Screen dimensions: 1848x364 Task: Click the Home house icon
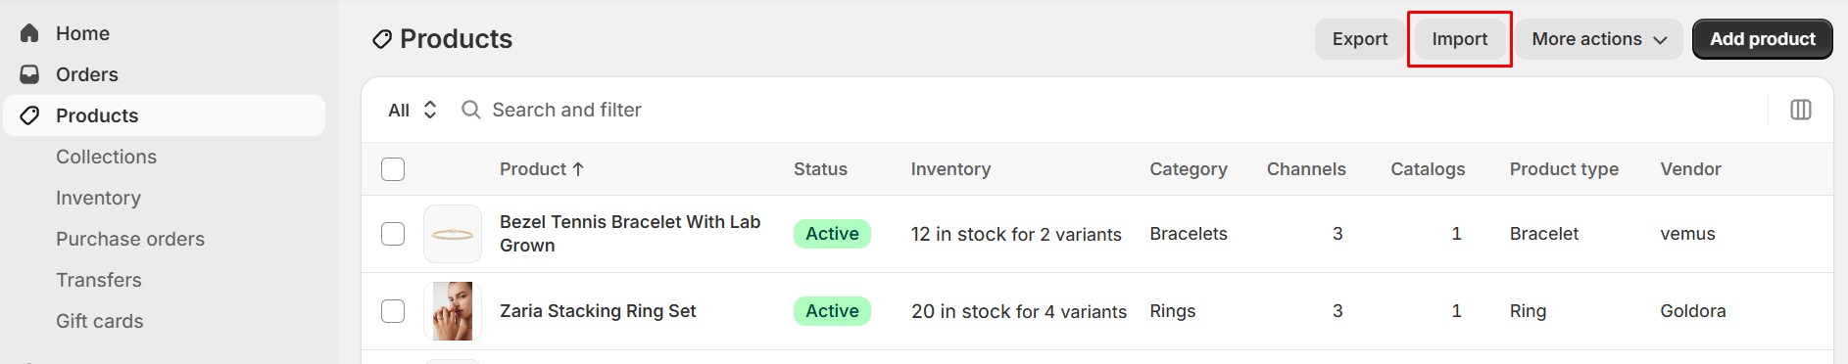pyautogui.click(x=29, y=33)
